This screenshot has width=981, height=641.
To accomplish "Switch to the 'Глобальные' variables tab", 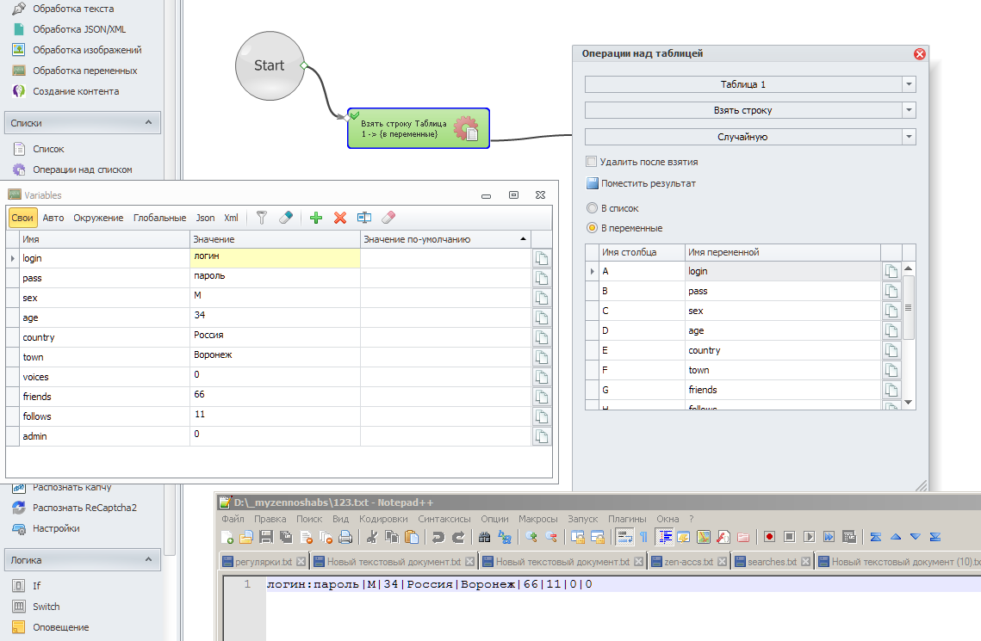I will [x=159, y=218].
